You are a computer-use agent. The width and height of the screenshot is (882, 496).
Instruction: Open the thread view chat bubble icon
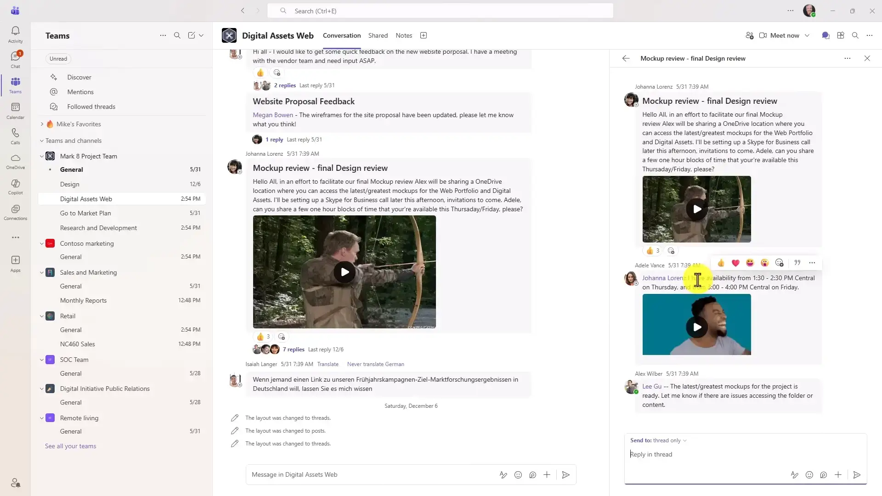(x=825, y=35)
